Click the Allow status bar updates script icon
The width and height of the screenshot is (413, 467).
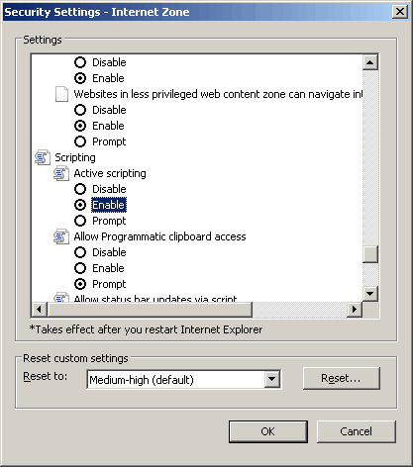(61, 298)
